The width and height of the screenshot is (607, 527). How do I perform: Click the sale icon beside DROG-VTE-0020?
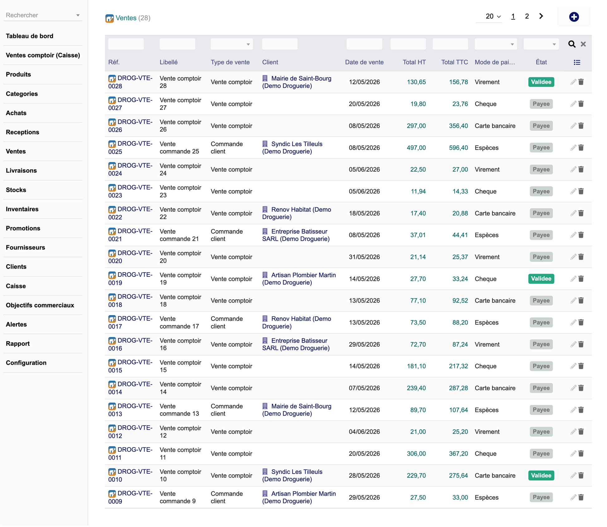(112, 253)
